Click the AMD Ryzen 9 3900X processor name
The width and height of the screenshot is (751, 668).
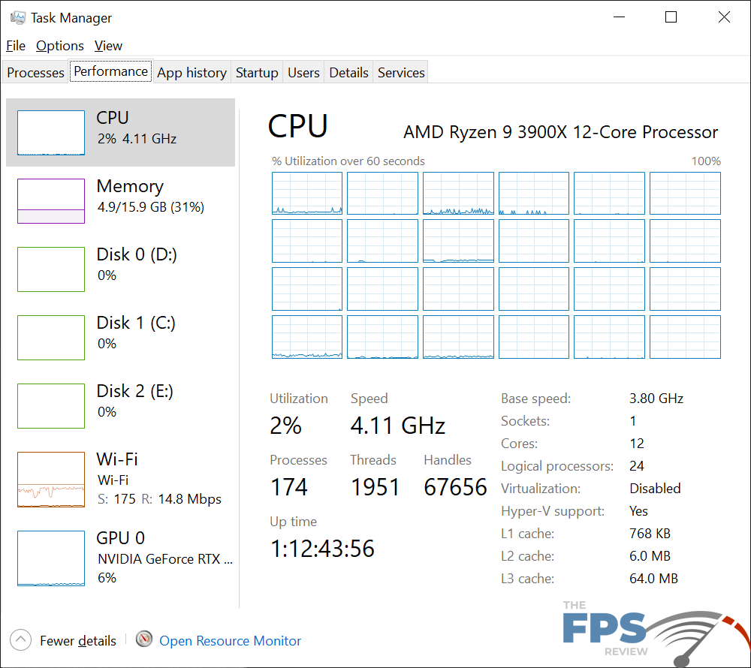pos(561,132)
